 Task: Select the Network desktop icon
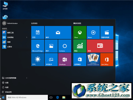(x=5, y=17)
